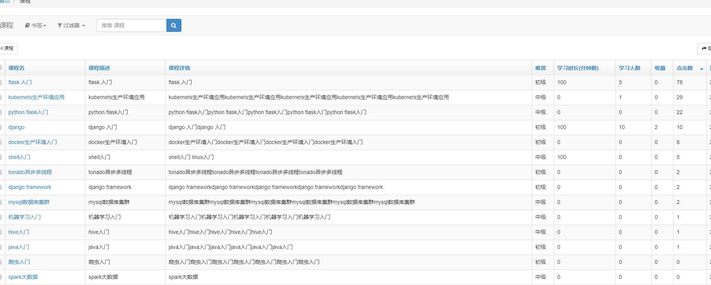Open the 'django framework' course name link
The image size is (711, 285).
click(30, 187)
